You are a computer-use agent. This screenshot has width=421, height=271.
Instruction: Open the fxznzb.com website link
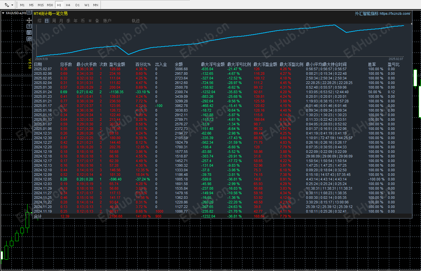[395, 13]
